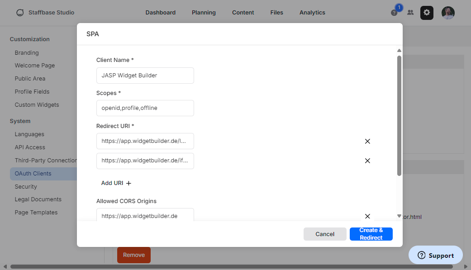Open the Planning section
Screen dimensions: 471x270
204,13
